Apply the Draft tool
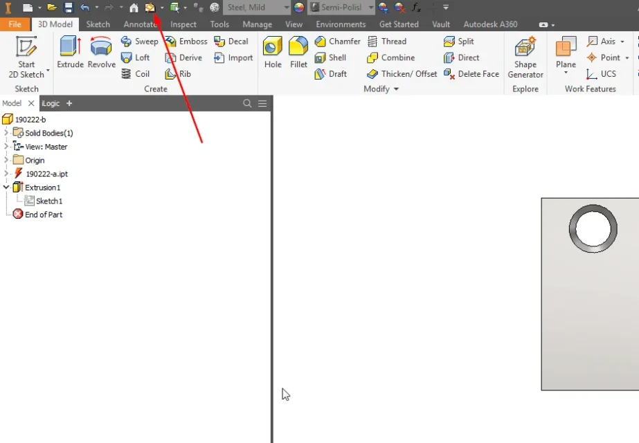The width and height of the screenshot is (639, 443). tap(330, 74)
